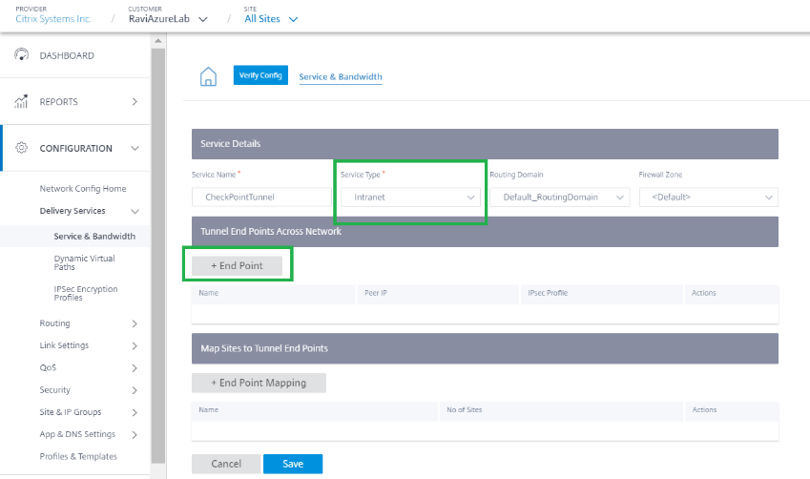810x479 pixels.
Task: Open Network Config Home
Action: pyautogui.click(x=83, y=189)
